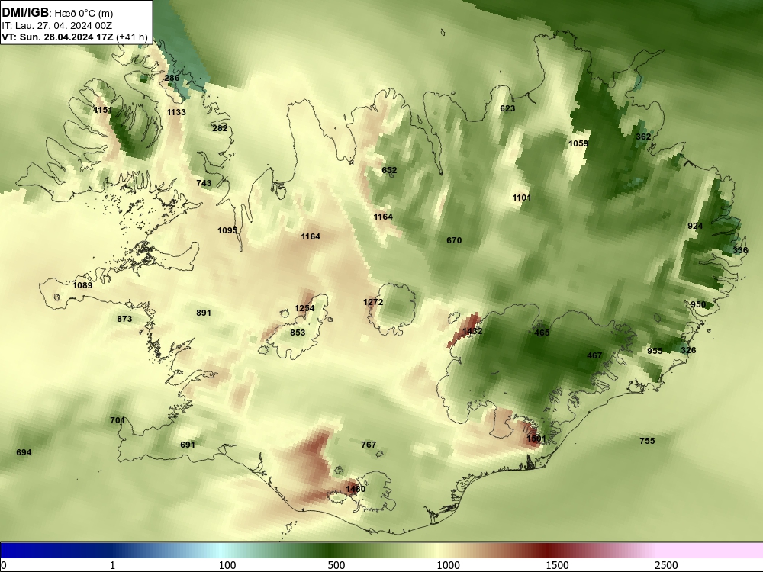The width and height of the screenshot is (763, 572).
Task: Select the 1089 value on peninsula
Action: pyautogui.click(x=82, y=285)
